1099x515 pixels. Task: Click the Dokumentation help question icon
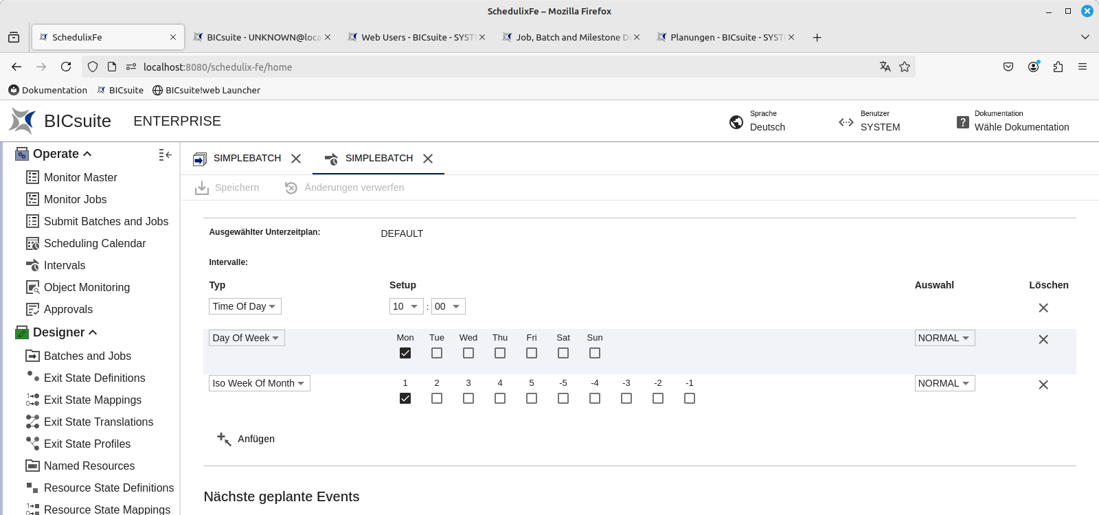[963, 122]
